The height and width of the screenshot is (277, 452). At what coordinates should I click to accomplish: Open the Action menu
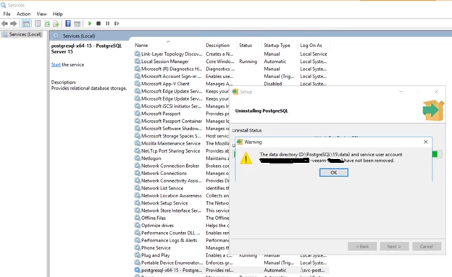point(23,14)
